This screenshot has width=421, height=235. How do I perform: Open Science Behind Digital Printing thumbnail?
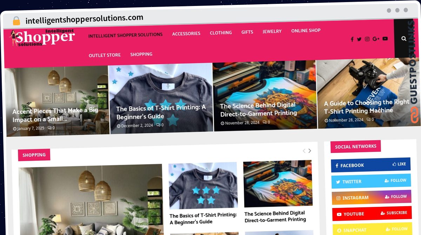[x=278, y=184]
